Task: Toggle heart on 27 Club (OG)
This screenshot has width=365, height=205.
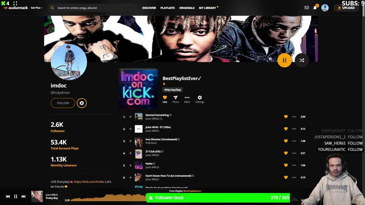Action: tap(286, 153)
